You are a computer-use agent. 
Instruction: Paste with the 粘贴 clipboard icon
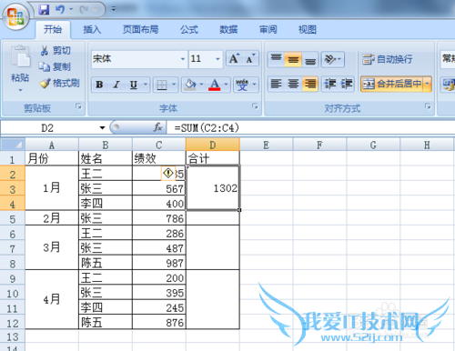coord(20,56)
